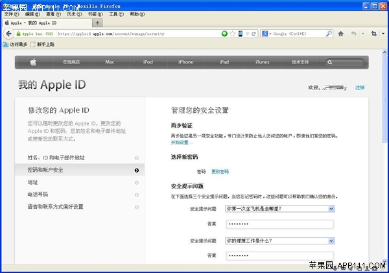This screenshot has width=389, height=273.
Task: Open a new tab with plus button
Action: (98, 22)
